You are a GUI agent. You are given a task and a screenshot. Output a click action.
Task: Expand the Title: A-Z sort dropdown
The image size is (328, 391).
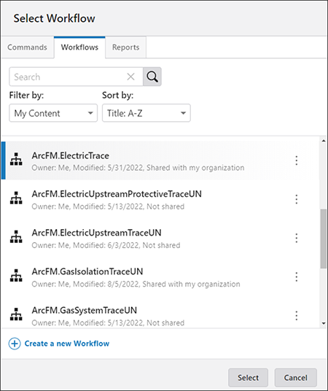(147, 113)
